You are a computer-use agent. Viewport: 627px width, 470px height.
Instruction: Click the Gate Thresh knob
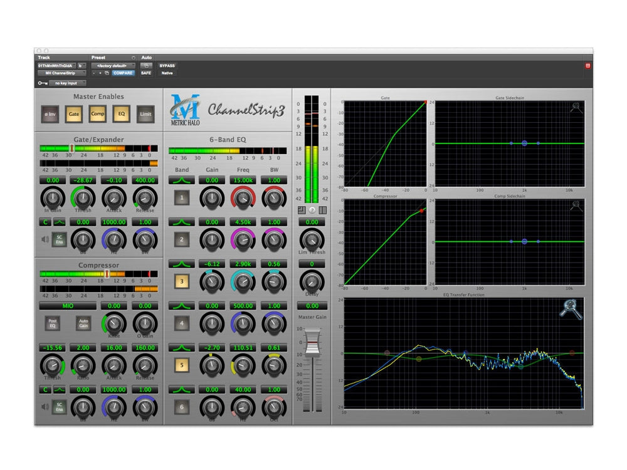pyautogui.click(x=83, y=197)
